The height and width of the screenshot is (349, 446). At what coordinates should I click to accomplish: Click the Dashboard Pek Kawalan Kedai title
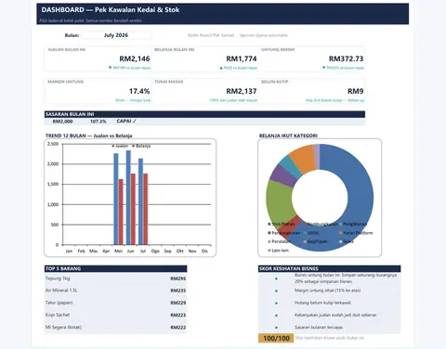click(111, 10)
